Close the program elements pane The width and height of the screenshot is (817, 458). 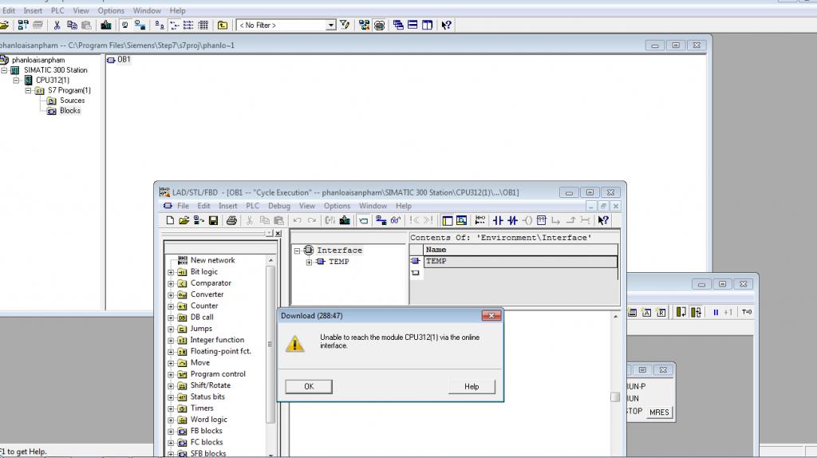click(x=278, y=234)
